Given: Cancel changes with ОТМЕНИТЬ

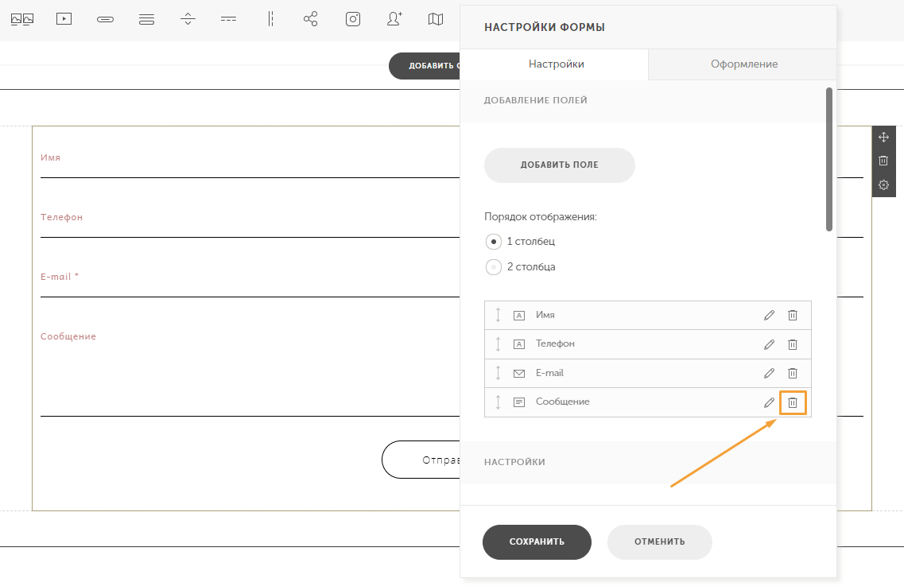Looking at the screenshot, I should pyautogui.click(x=660, y=541).
